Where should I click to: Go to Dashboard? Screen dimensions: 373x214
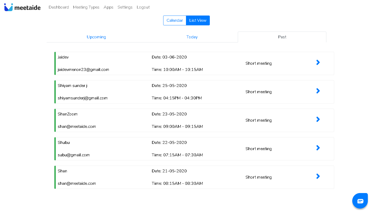coord(59,7)
